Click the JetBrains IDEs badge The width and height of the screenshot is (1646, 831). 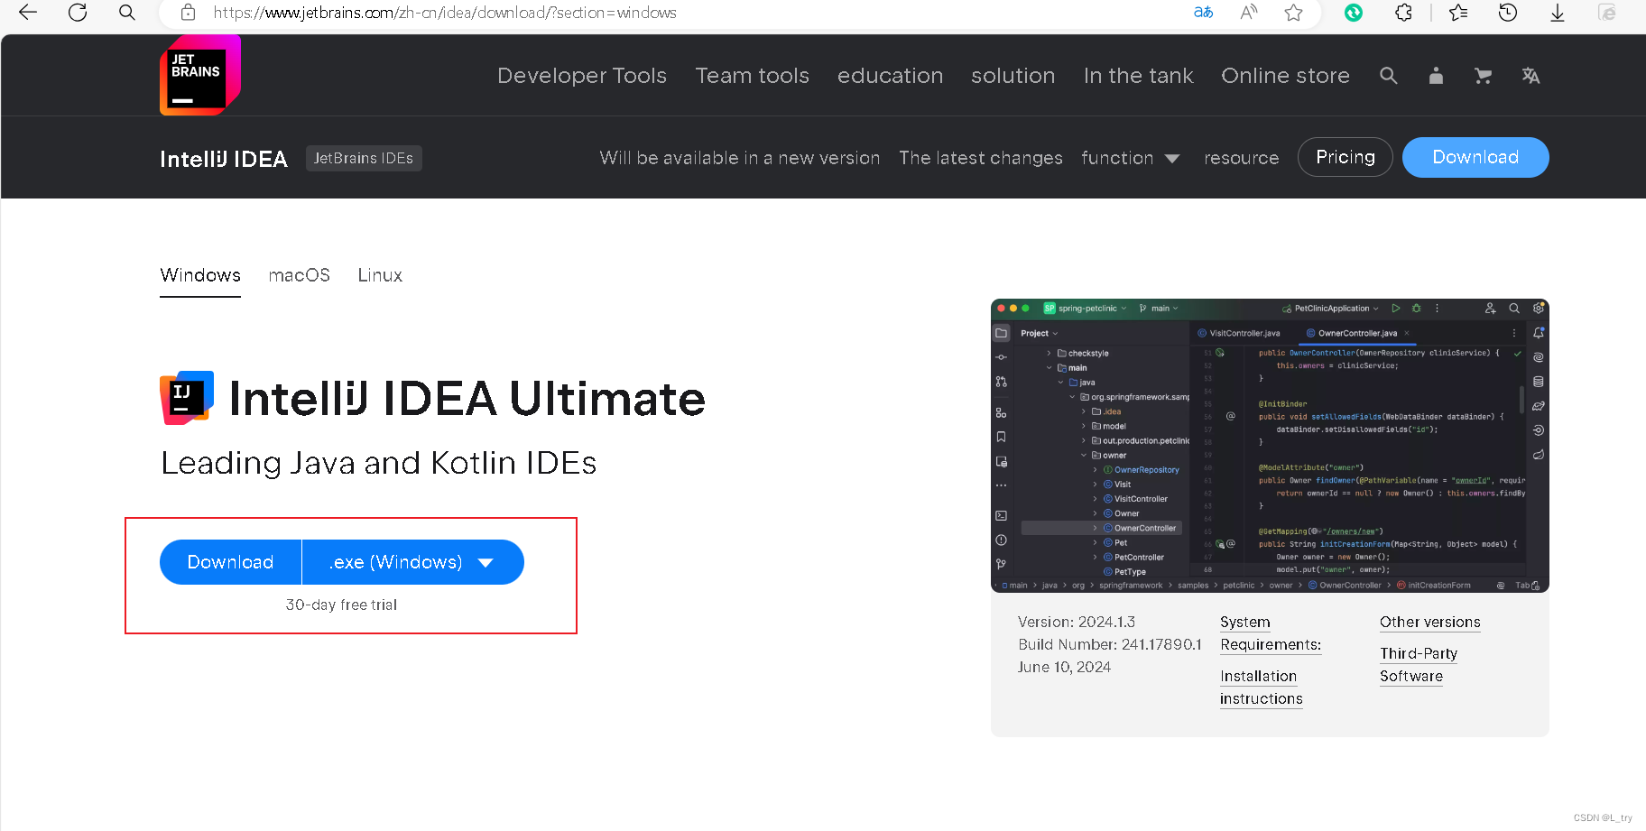[x=364, y=158]
